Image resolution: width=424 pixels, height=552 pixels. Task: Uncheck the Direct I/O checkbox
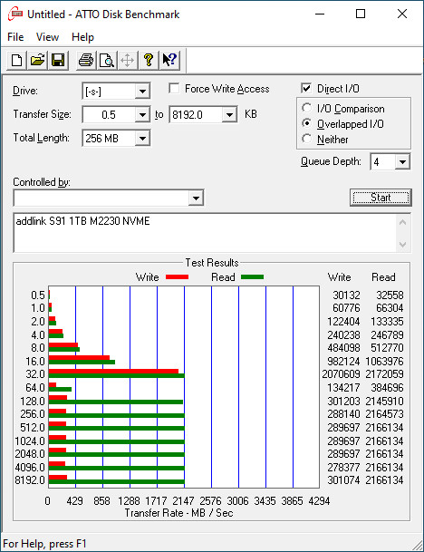(x=306, y=88)
